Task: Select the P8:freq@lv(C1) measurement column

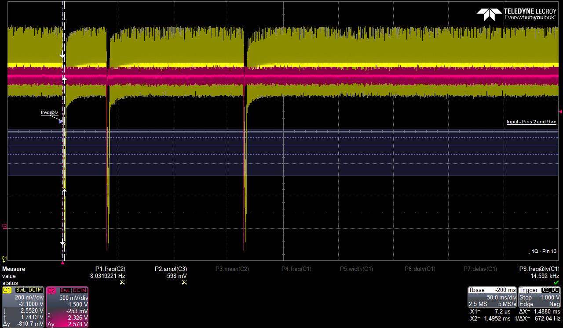Action: [x=539, y=269]
